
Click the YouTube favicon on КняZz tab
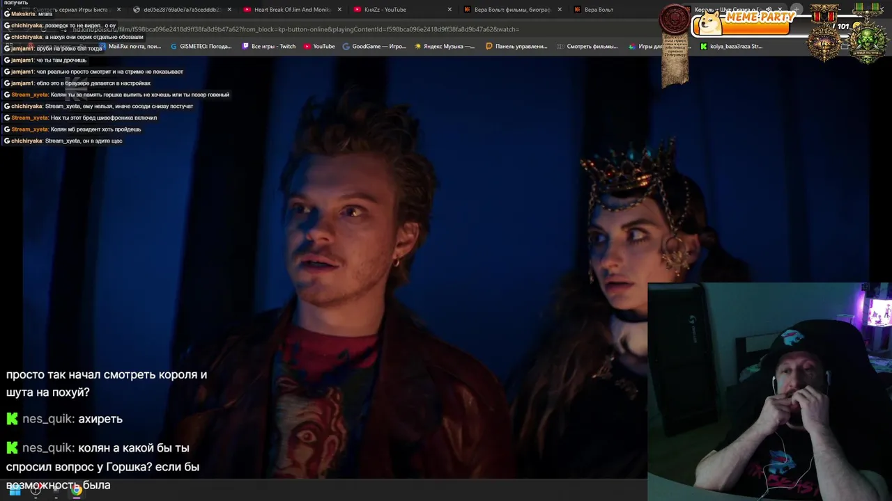pos(357,10)
